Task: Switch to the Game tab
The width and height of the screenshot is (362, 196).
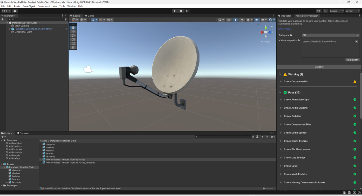Action: [89, 16]
